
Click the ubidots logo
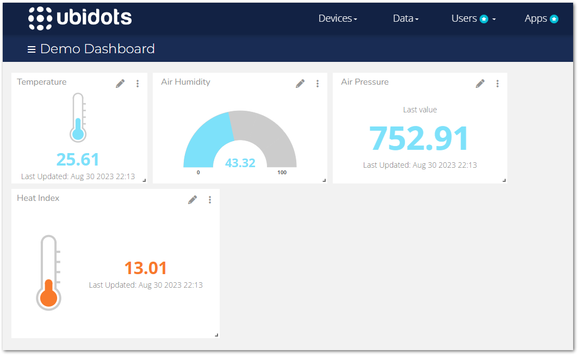[x=80, y=18]
